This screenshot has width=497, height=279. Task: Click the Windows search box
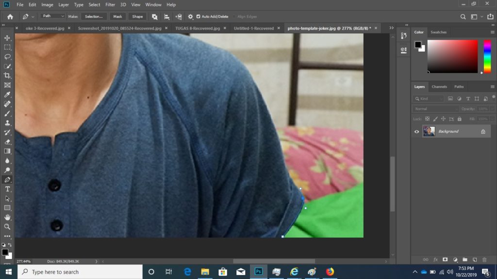pos(80,272)
